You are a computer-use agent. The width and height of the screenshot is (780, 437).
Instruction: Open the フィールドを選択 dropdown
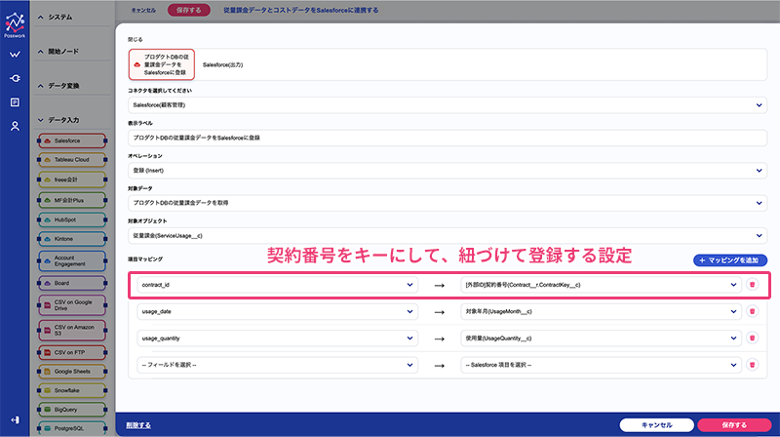coord(277,365)
